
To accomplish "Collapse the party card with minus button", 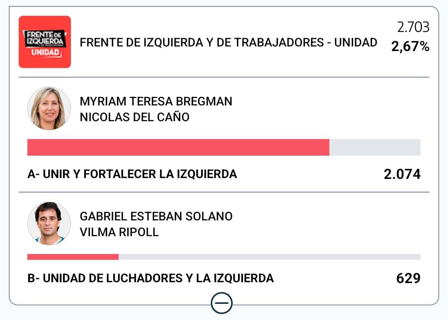I will [x=222, y=303].
